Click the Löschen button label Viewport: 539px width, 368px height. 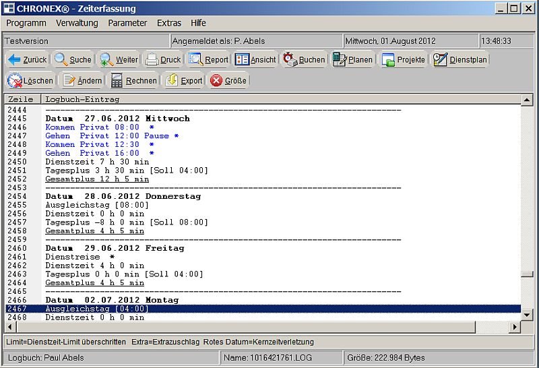(38, 81)
